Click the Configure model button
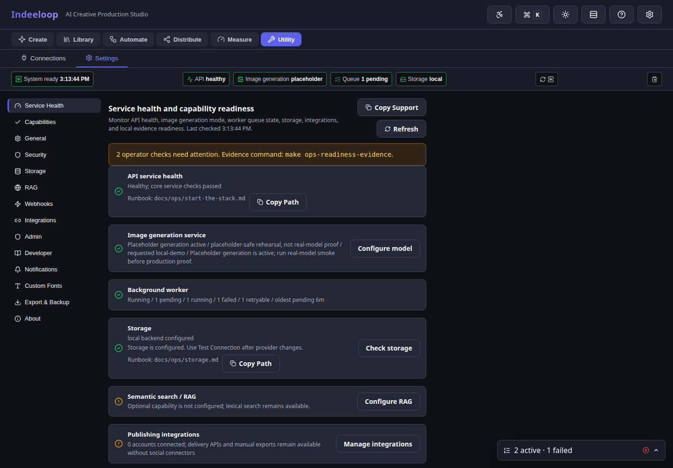 point(385,249)
